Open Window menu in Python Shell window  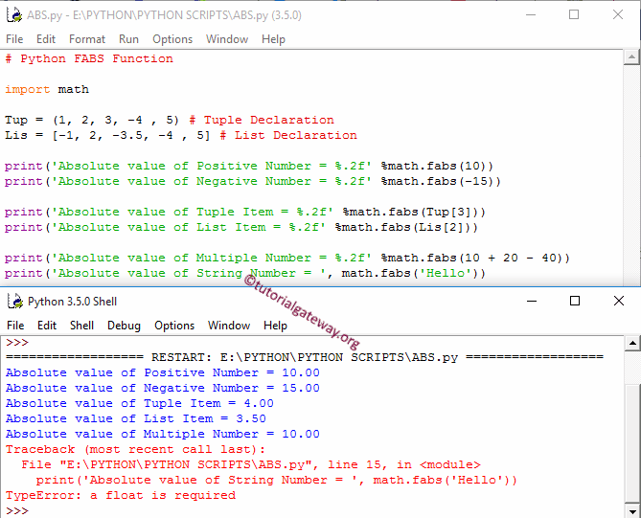click(229, 326)
